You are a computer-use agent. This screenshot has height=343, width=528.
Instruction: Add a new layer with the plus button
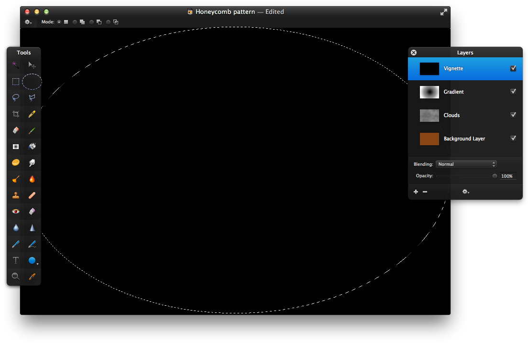click(x=416, y=191)
